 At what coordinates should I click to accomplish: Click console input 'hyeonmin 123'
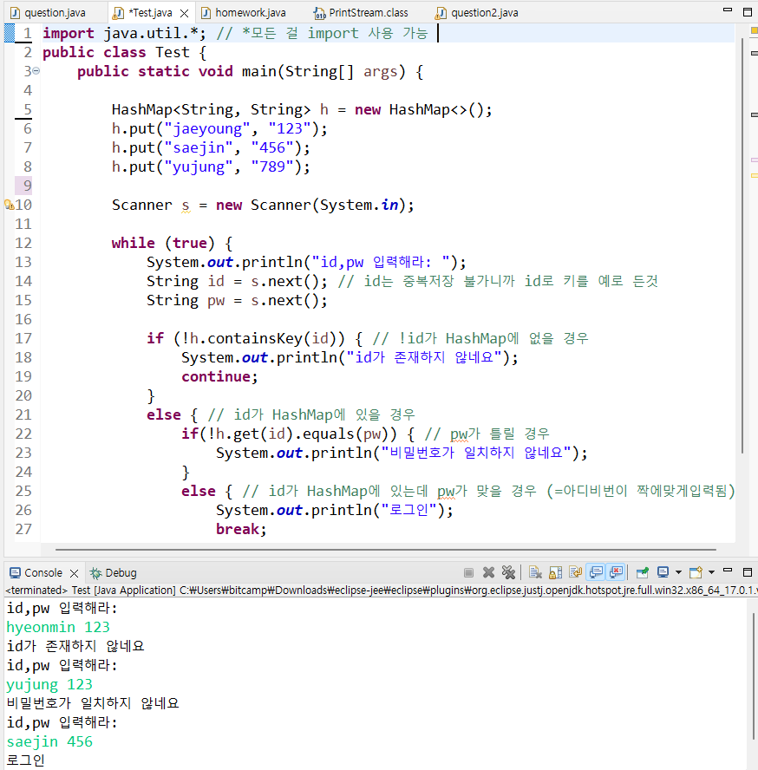(58, 628)
